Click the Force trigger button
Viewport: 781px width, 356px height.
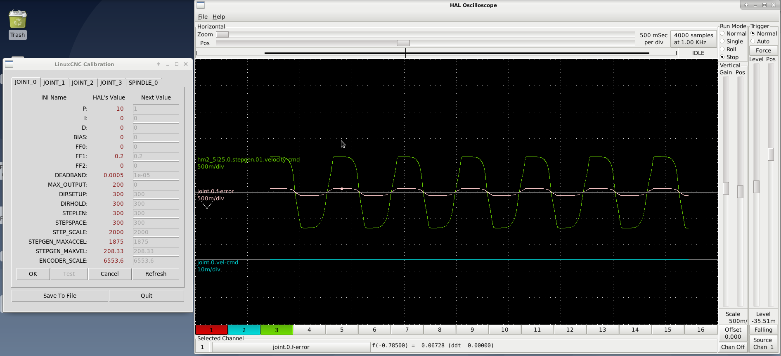pyautogui.click(x=763, y=50)
